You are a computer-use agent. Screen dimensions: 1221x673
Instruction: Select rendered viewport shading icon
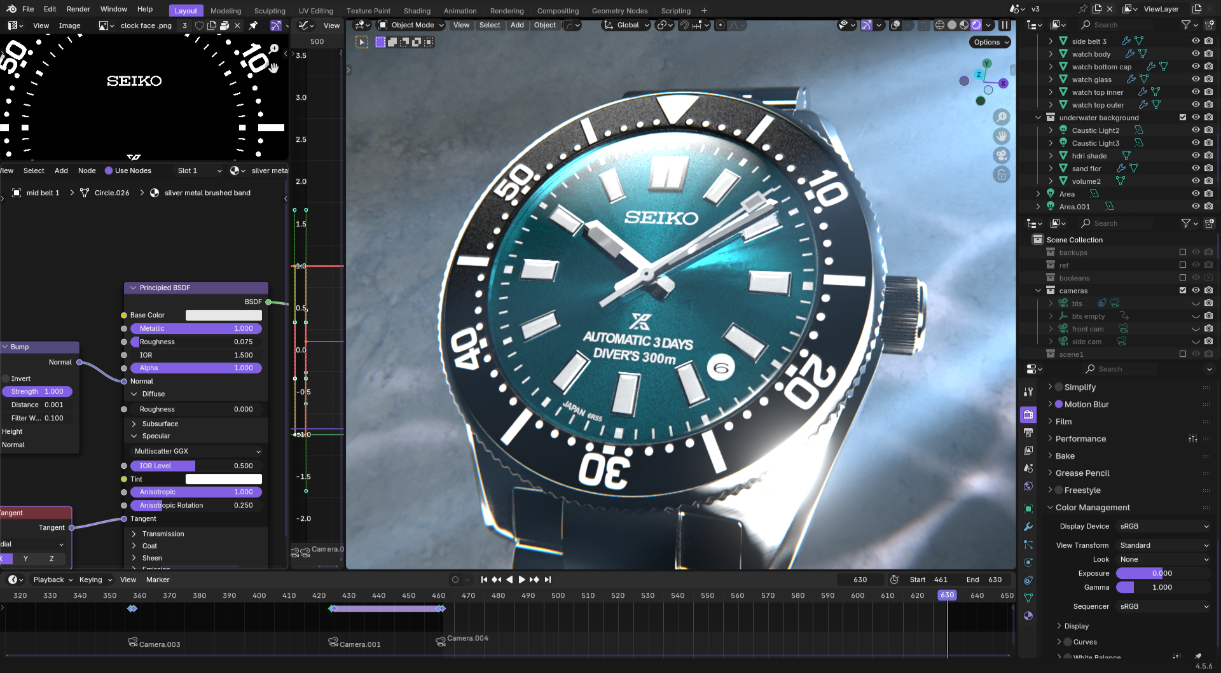(x=976, y=25)
